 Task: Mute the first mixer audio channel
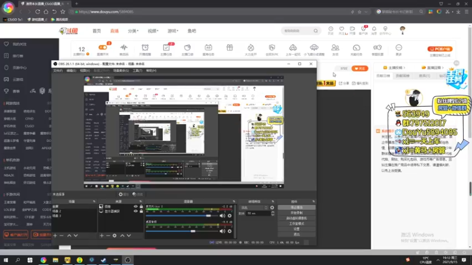coord(222,216)
